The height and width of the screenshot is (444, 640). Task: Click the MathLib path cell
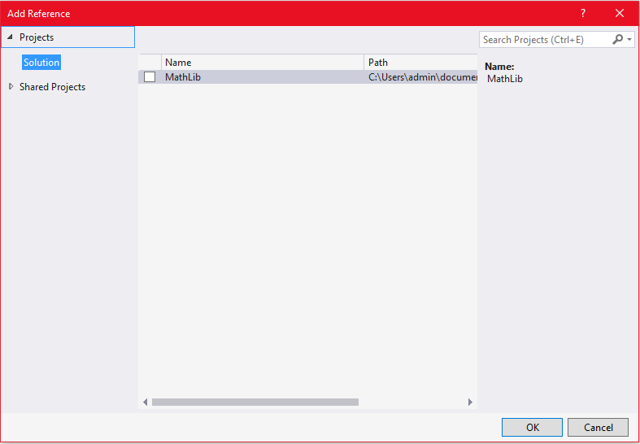point(422,76)
